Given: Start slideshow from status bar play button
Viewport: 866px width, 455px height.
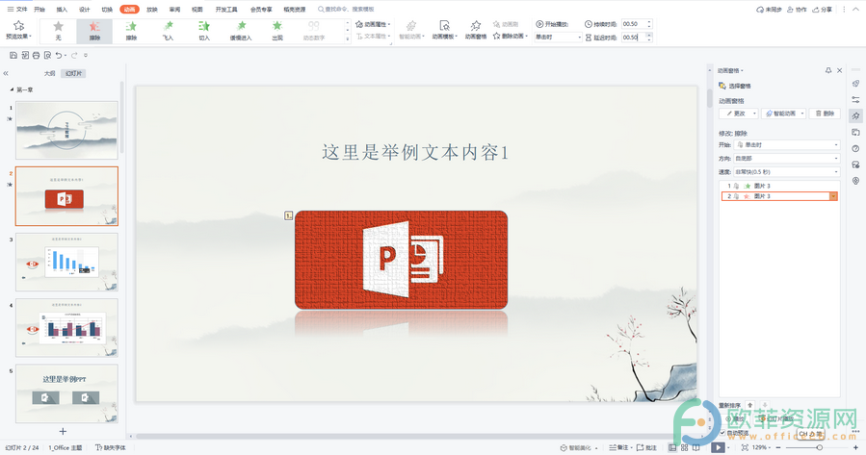Looking at the screenshot, I should [718, 448].
